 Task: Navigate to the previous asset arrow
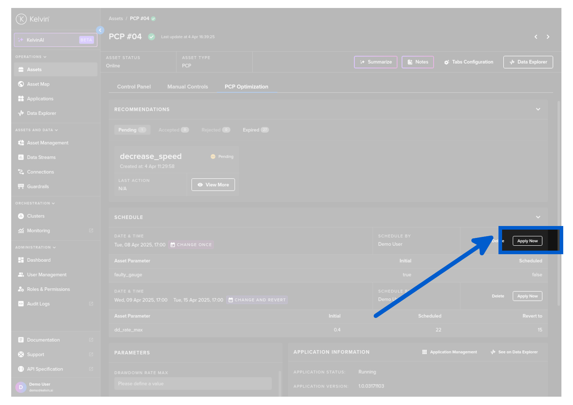[536, 37]
